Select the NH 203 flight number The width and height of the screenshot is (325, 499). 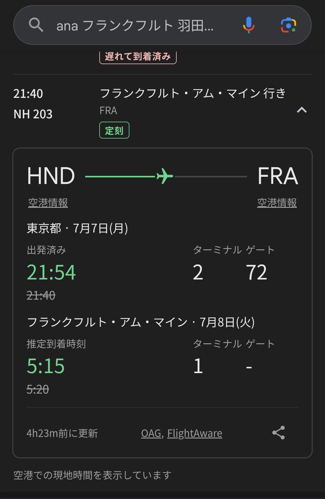click(33, 114)
